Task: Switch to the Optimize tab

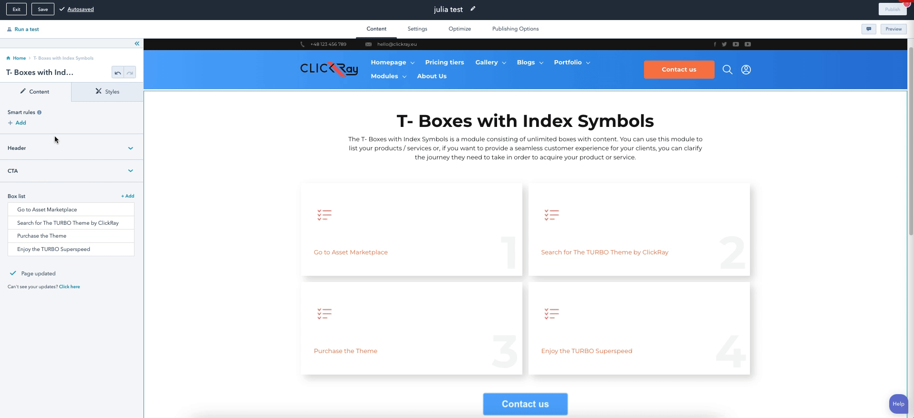Action: point(460,29)
